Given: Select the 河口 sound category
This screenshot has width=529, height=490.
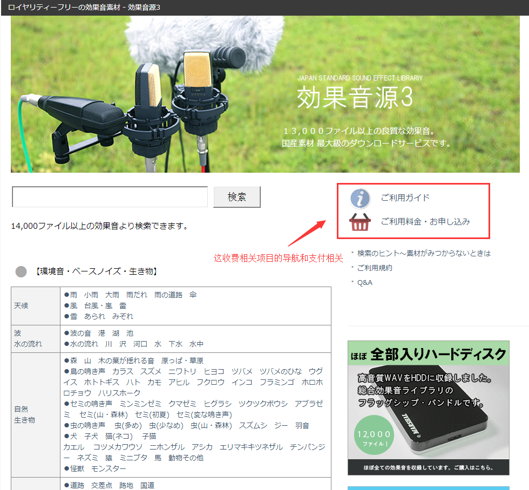Looking at the screenshot, I should [x=140, y=344].
